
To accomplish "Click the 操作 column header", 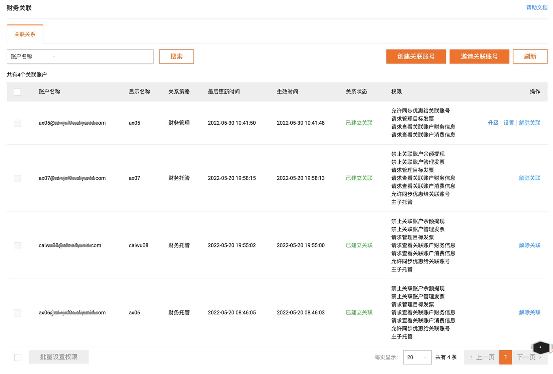I will coord(535,92).
